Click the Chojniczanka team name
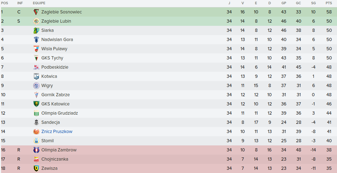Viewport: 337px width, 173px height. [54, 159]
